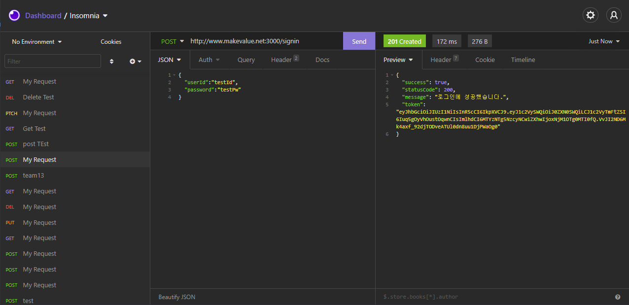
Task: Select the Delete Test request
Action: (x=75, y=97)
